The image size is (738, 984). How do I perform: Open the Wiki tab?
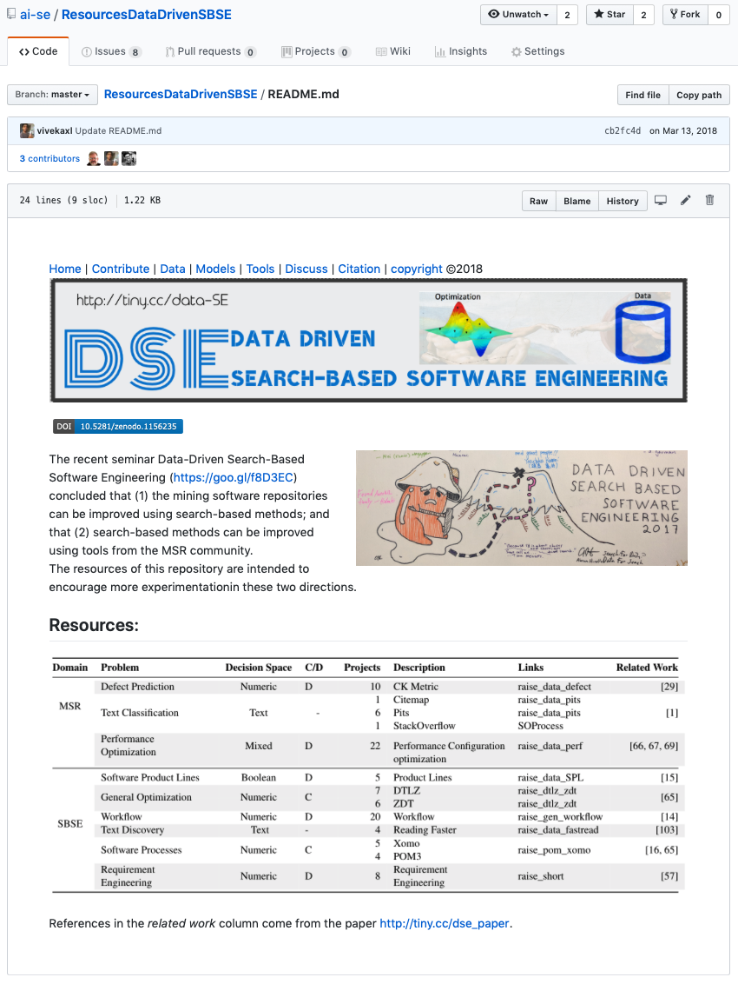pos(393,51)
